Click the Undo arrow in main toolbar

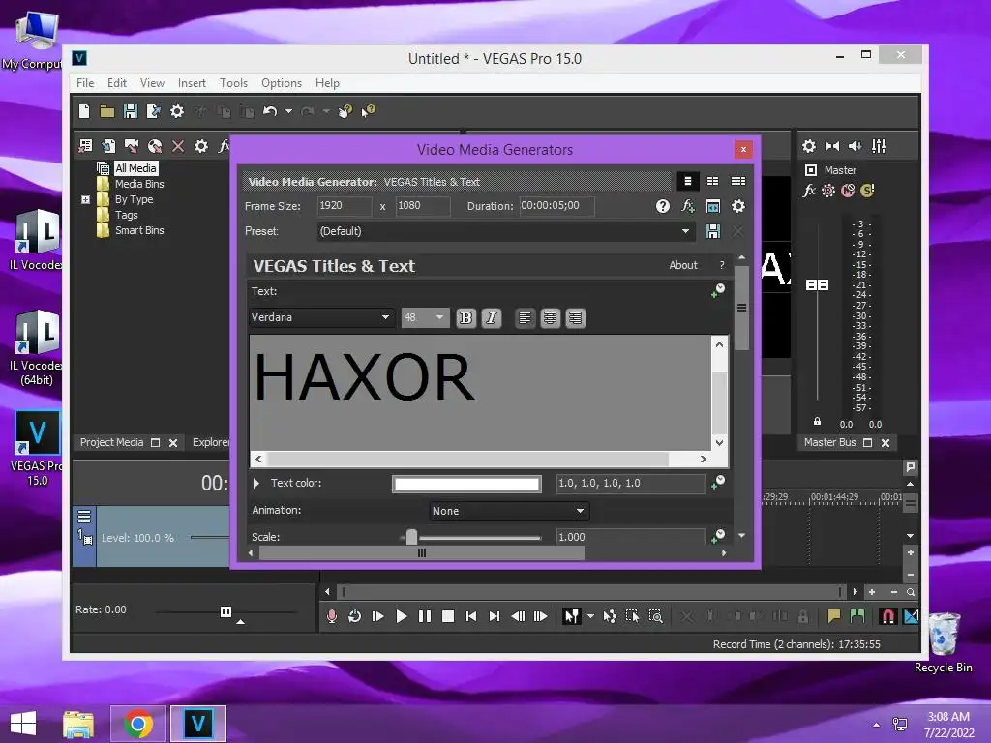[x=270, y=112]
